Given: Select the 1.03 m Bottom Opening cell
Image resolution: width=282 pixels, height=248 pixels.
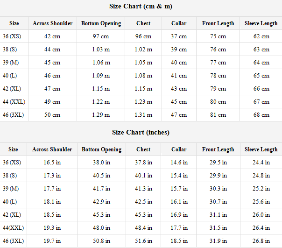Looking at the screenshot, I should (101, 50).
